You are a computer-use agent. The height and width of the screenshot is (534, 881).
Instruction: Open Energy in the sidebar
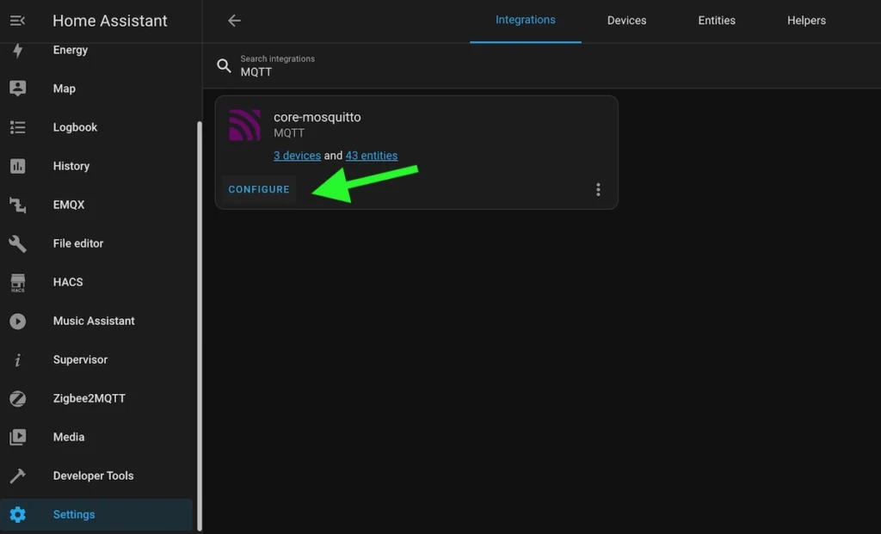96,51
